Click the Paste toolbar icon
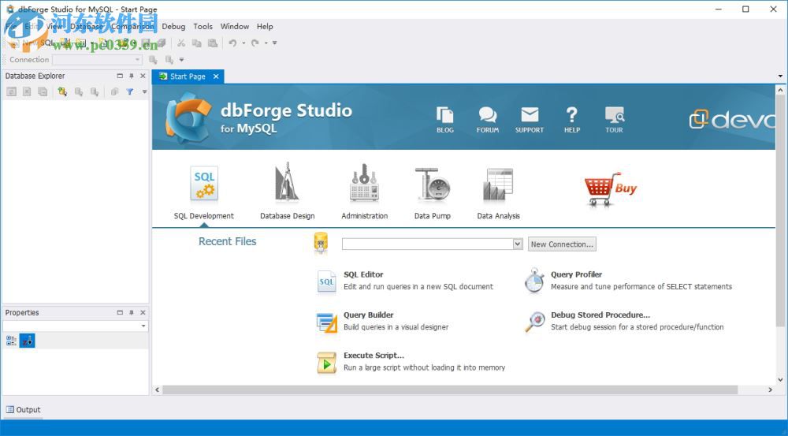788x436 pixels. pyautogui.click(x=213, y=43)
